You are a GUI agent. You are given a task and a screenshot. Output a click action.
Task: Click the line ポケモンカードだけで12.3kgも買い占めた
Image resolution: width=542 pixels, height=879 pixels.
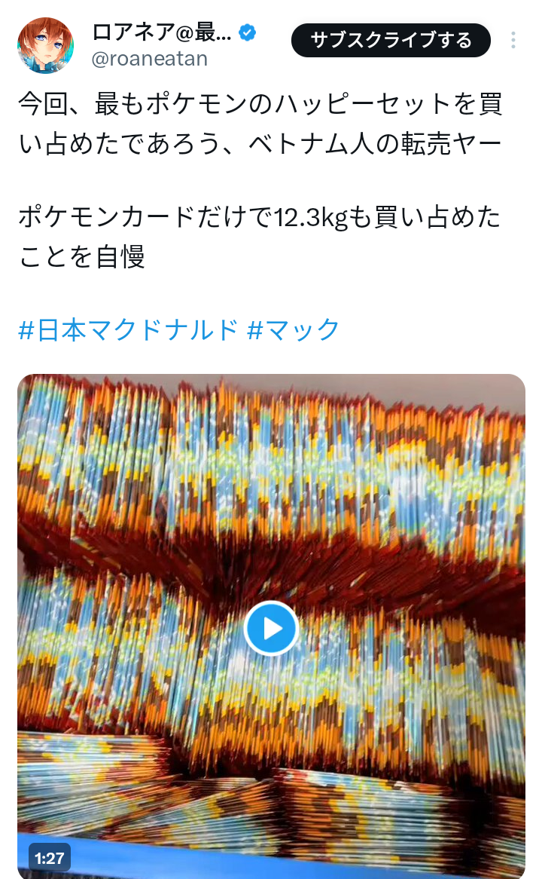[x=259, y=218]
